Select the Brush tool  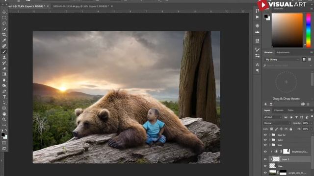[x=4, y=52]
